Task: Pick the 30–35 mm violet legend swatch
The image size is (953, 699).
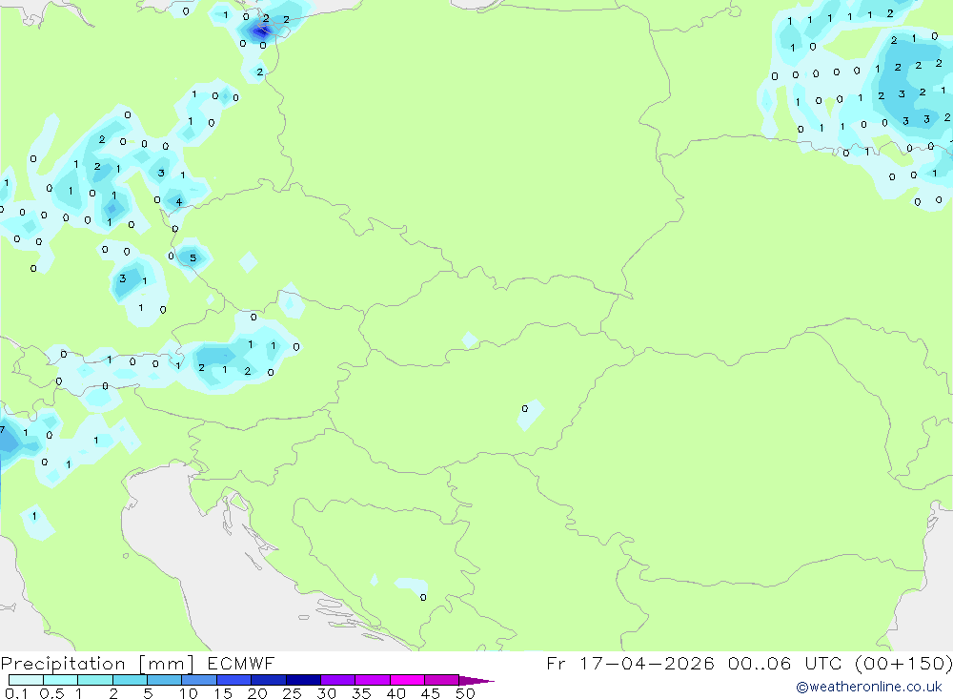Action: (x=337, y=680)
